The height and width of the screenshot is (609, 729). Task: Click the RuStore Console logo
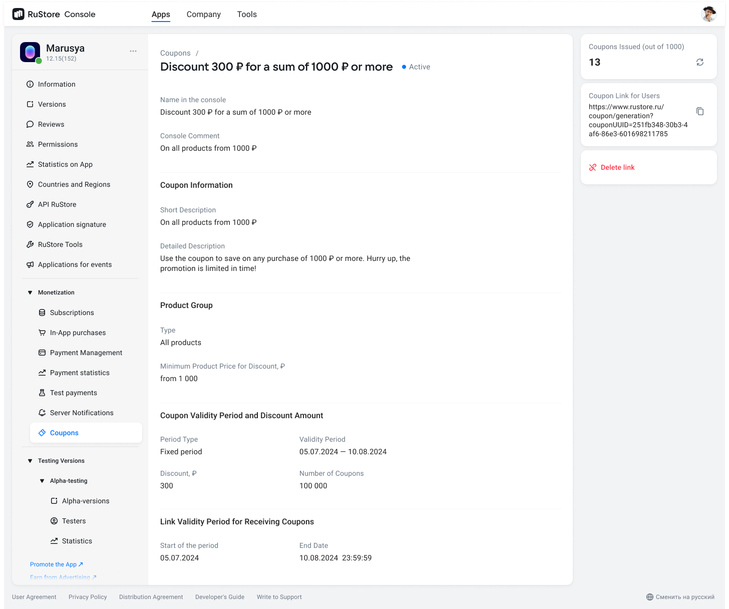[x=54, y=15]
